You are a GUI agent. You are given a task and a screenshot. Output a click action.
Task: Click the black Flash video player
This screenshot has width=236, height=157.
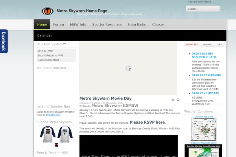tap(129, 146)
